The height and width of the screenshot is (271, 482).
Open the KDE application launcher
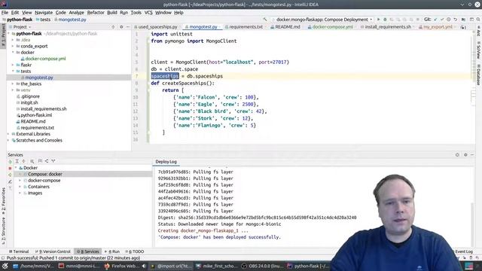click(x=5, y=266)
